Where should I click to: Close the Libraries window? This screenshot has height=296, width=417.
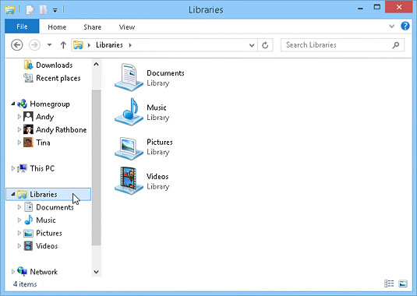pyautogui.click(x=398, y=7)
